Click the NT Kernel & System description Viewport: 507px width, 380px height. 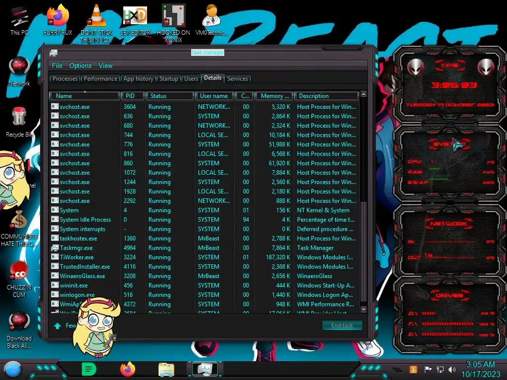point(323,210)
